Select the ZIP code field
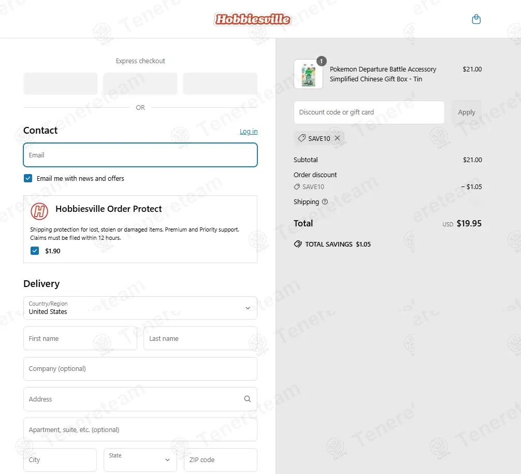Image resolution: width=521 pixels, height=474 pixels. (x=220, y=459)
